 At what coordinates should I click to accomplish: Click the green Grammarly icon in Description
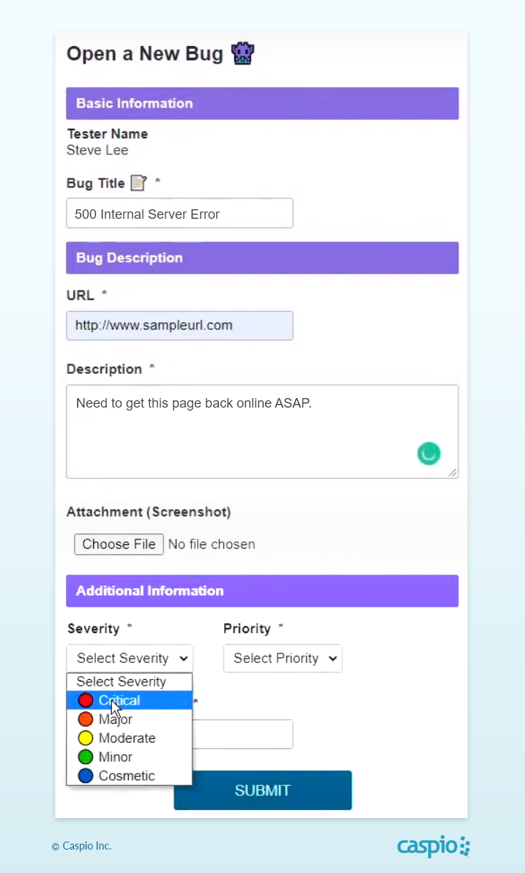428,454
